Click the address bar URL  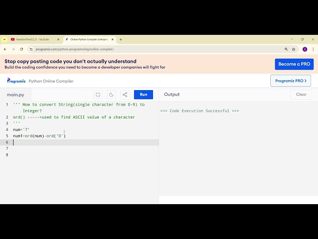click(75, 49)
